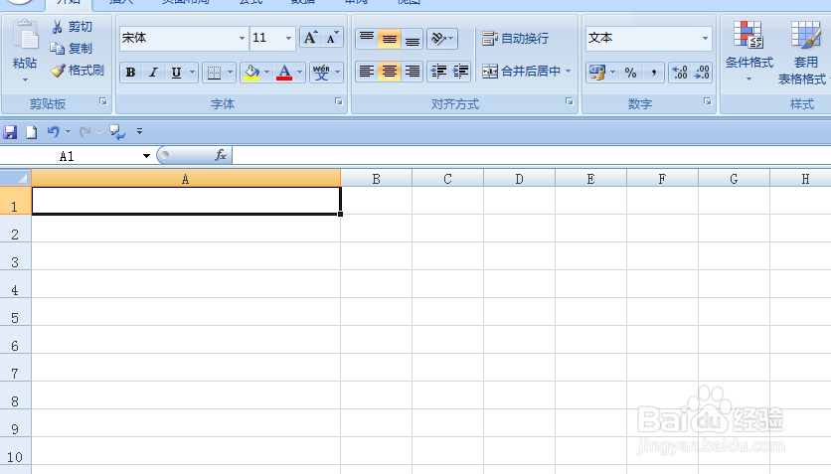Apply comma style
This screenshot has height=474, width=831.
tap(653, 73)
